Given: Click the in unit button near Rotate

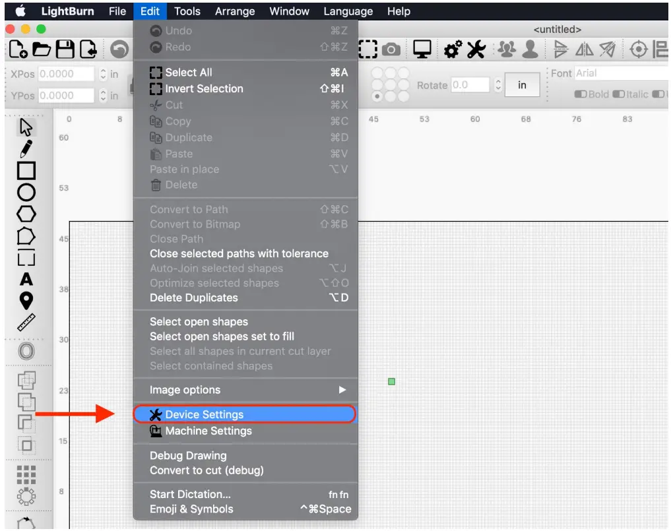Looking at the screenshot, I should pos(522,84).
